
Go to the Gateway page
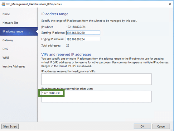click(8, 40)
